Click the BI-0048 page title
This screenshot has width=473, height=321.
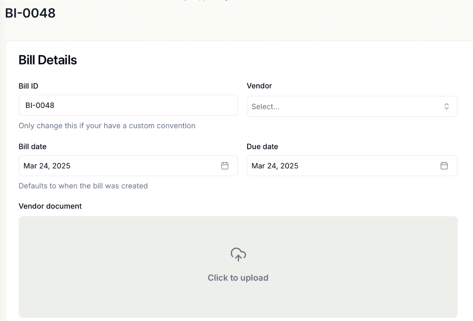click(x=30, y=13)
